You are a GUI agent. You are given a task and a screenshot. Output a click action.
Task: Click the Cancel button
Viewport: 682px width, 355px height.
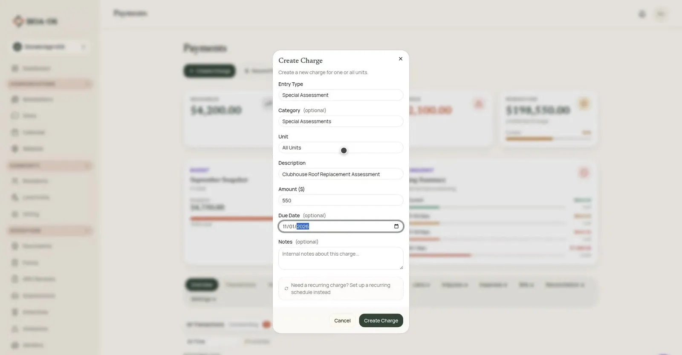point(342,320)
